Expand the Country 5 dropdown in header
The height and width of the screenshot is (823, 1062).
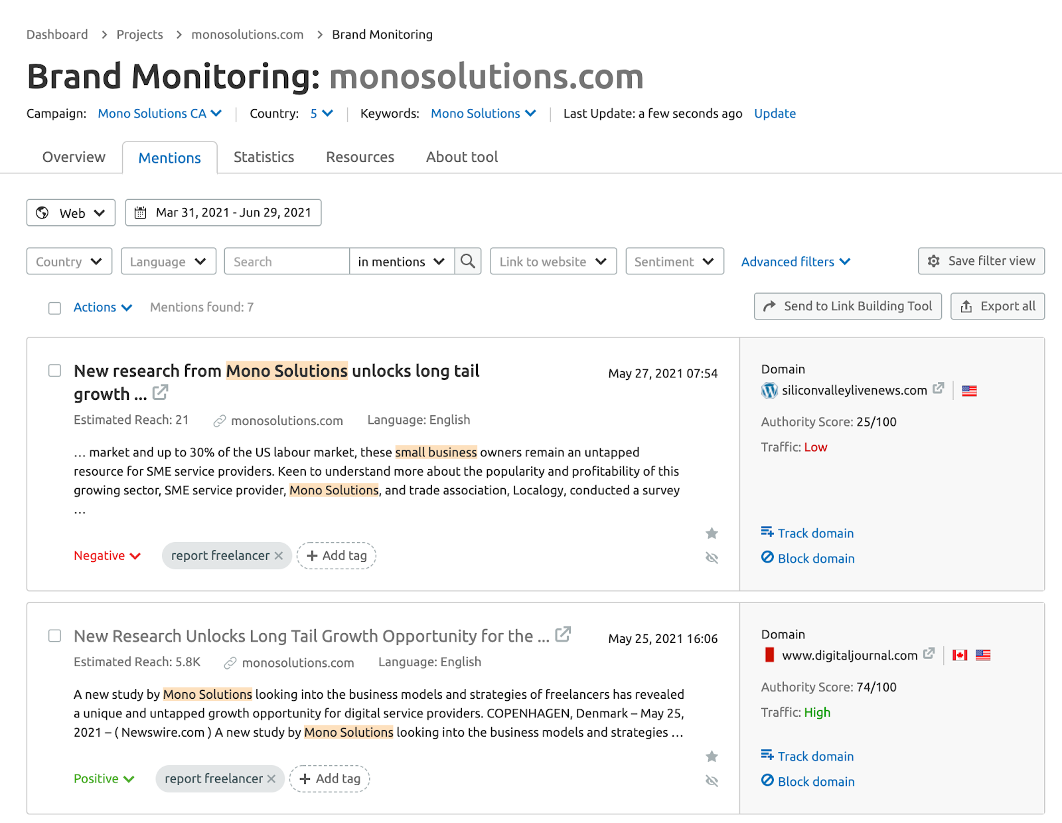tap(321, 114)
